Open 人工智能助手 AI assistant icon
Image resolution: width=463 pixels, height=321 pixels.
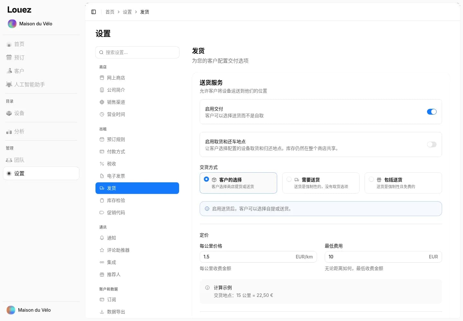pos(9,84)
